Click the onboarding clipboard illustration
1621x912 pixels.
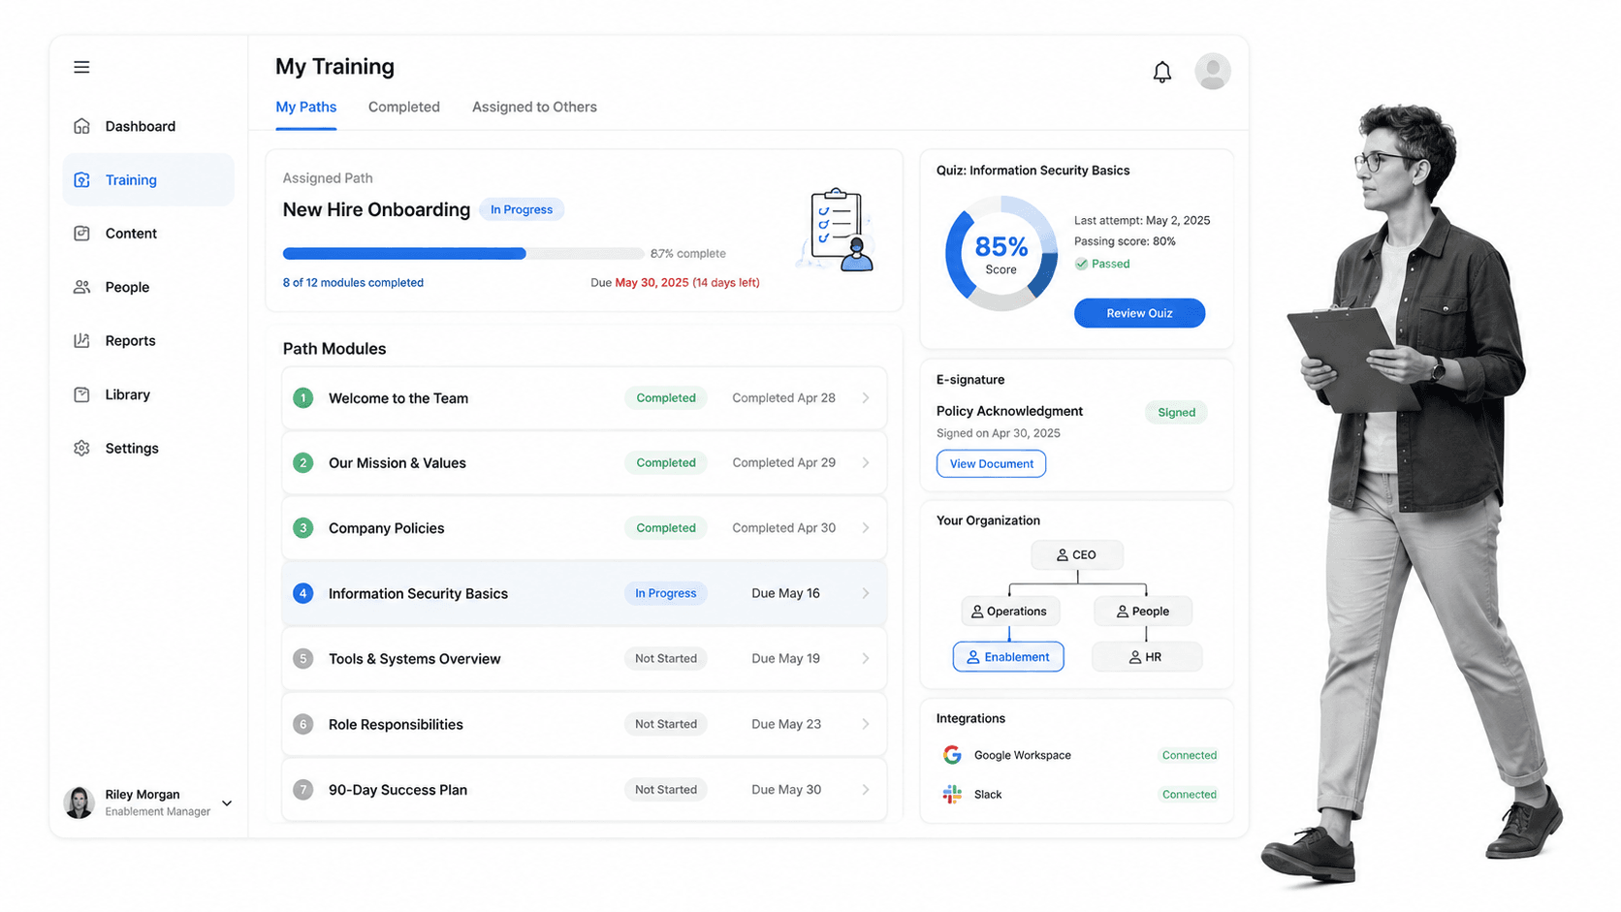click(x=837, y=230)
